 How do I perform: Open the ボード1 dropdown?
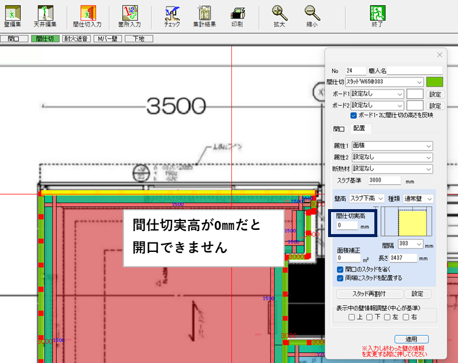pos(377,94)
